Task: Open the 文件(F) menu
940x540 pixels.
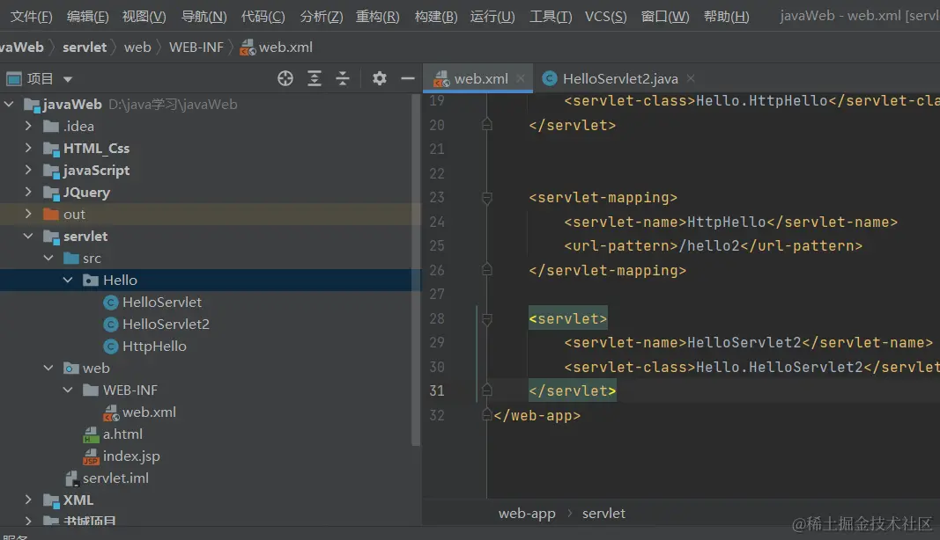Action: (x=32, y=16)
